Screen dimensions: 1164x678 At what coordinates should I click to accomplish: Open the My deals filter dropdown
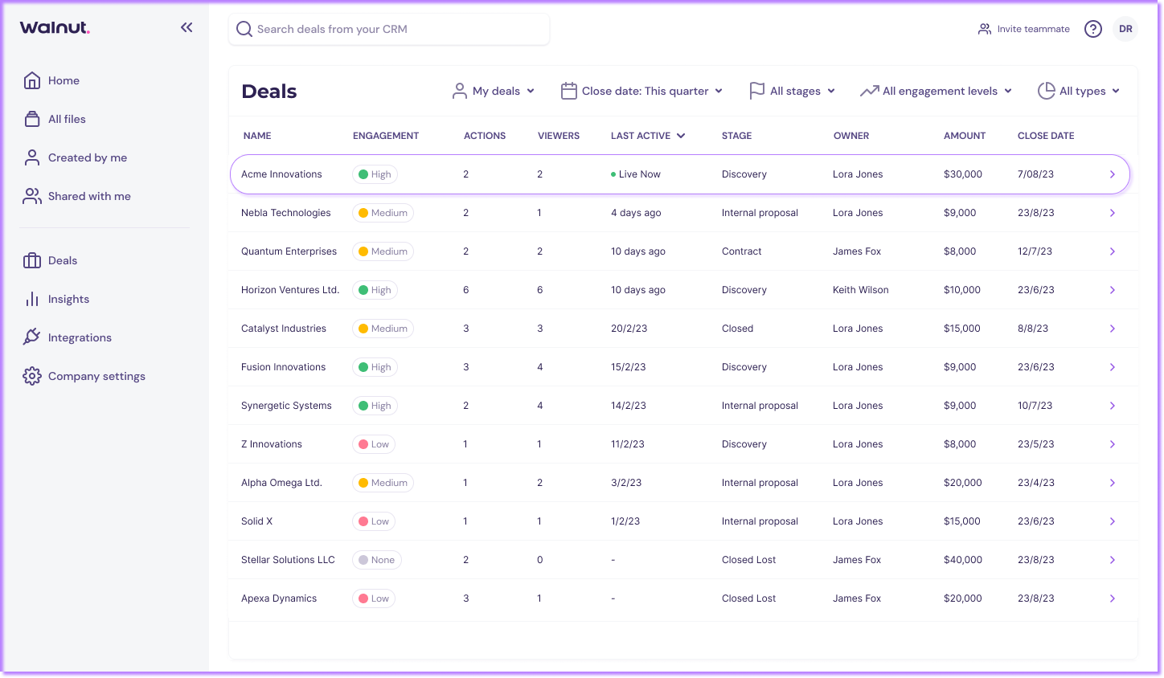pyautogui.click(x=494, y=91)
